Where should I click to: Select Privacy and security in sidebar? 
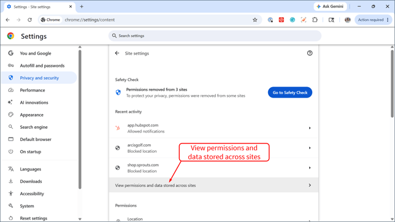(x=39, y=78)
